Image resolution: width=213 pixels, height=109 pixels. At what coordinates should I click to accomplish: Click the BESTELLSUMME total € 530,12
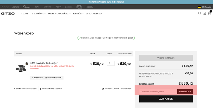point(186,83)
